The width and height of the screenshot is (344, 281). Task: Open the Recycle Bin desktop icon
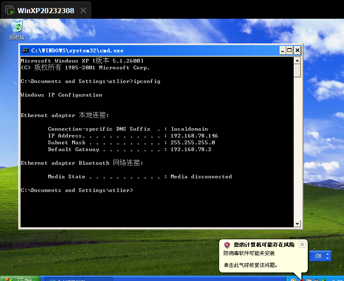click(17, 30)
